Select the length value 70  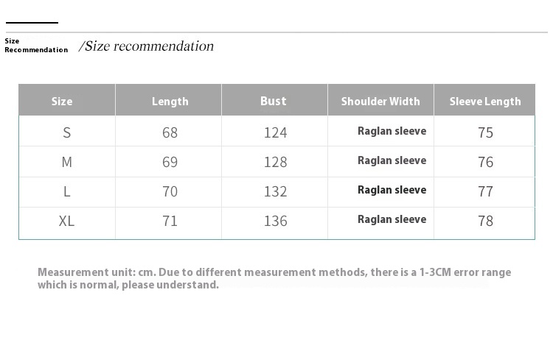point(170,191)
